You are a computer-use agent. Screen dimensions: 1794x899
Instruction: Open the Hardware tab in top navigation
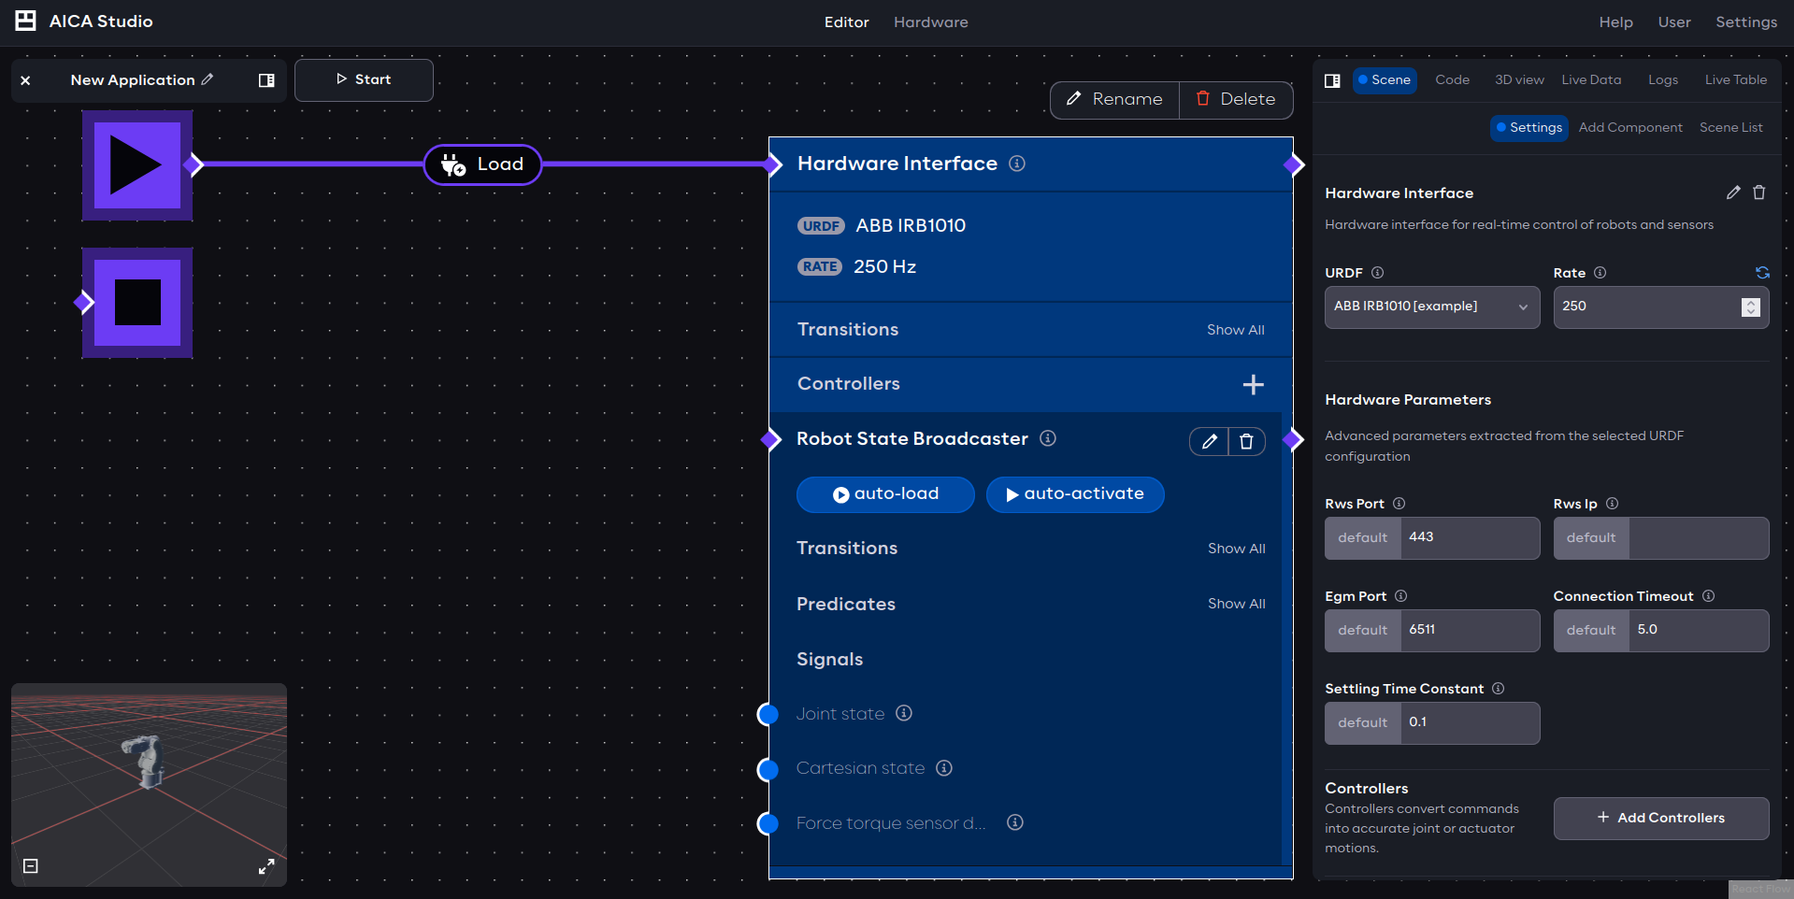point(930,22)
